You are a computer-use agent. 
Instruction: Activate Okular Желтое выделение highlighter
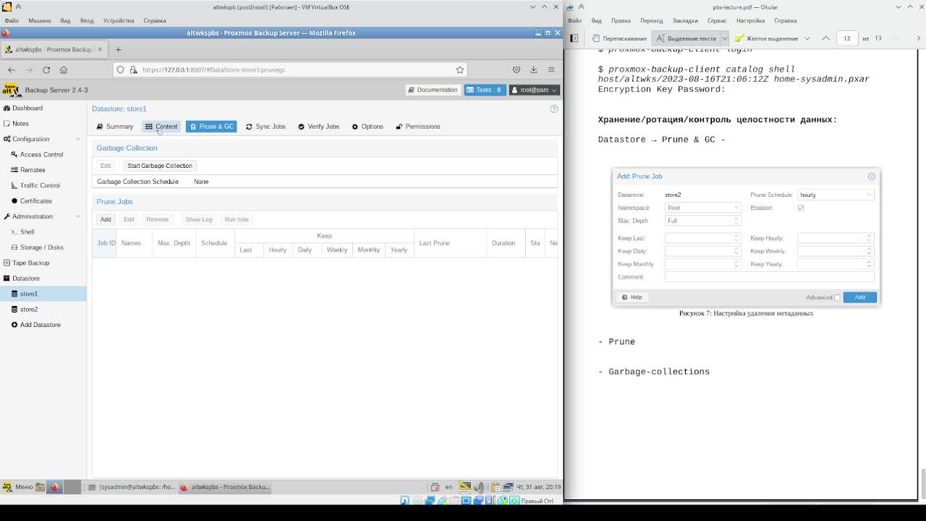(766, 38)
